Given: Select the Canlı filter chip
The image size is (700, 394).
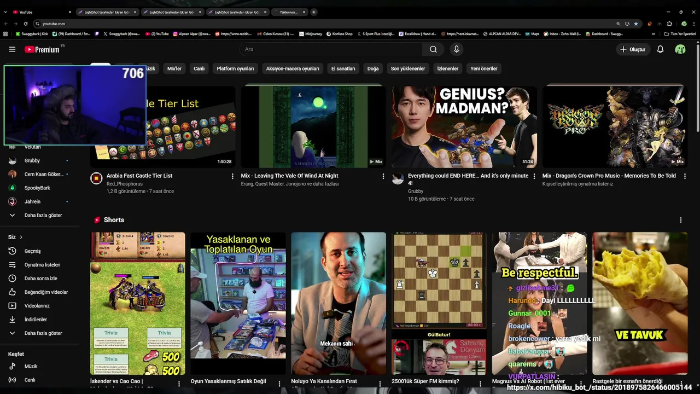Looking at the screenshot, I should tap(199, 69).
